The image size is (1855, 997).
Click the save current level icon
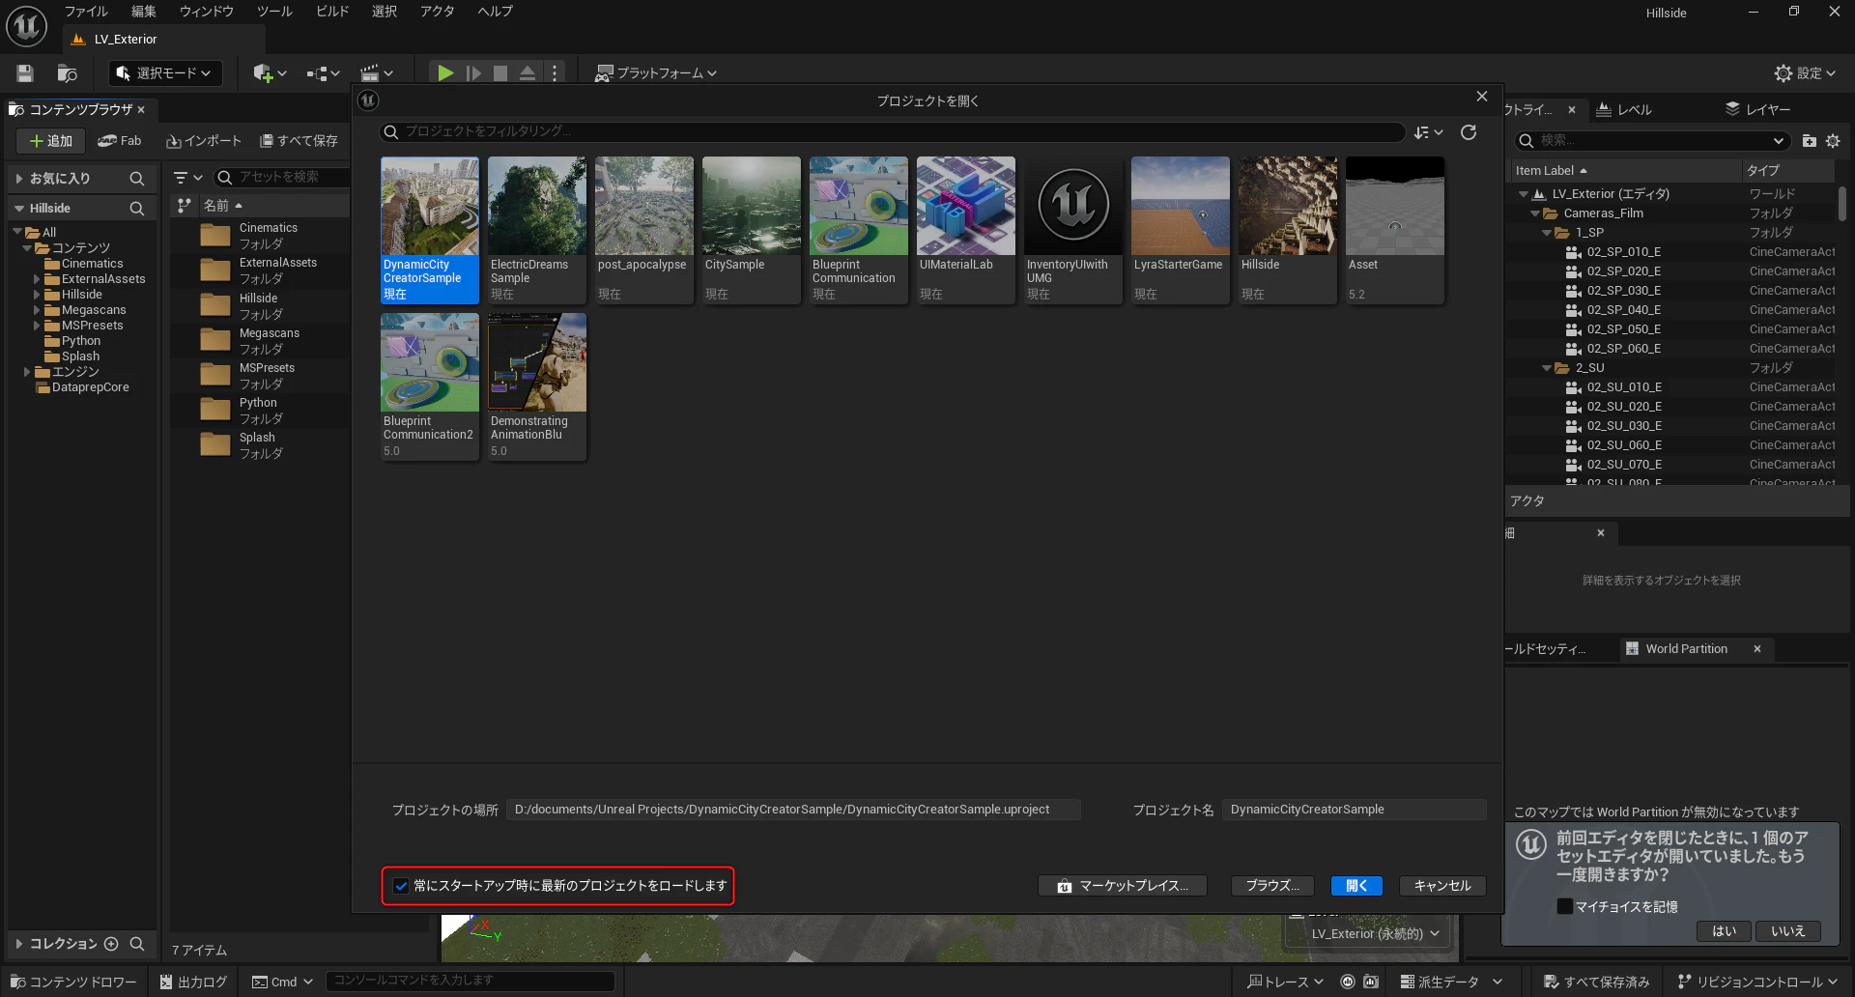coord(25,73)
